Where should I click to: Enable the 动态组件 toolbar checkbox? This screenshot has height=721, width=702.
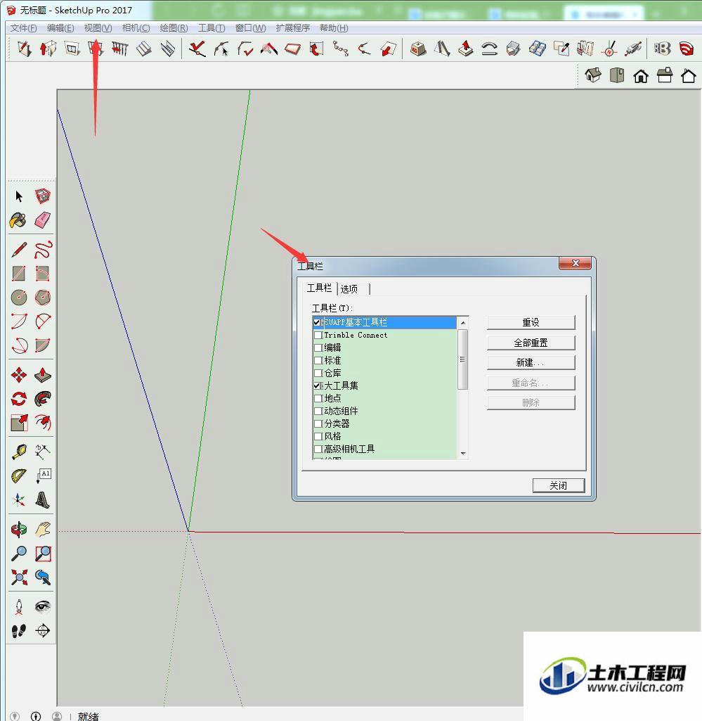pos(318,411)
